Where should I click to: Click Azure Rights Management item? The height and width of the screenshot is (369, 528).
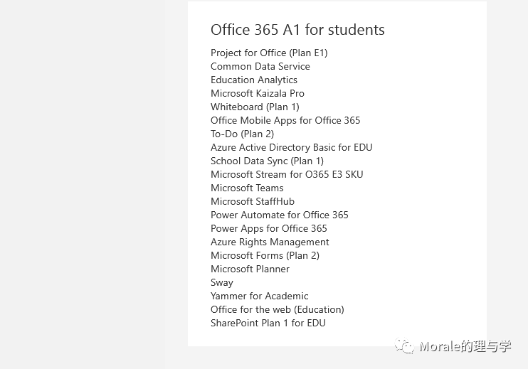coord(270,242)
